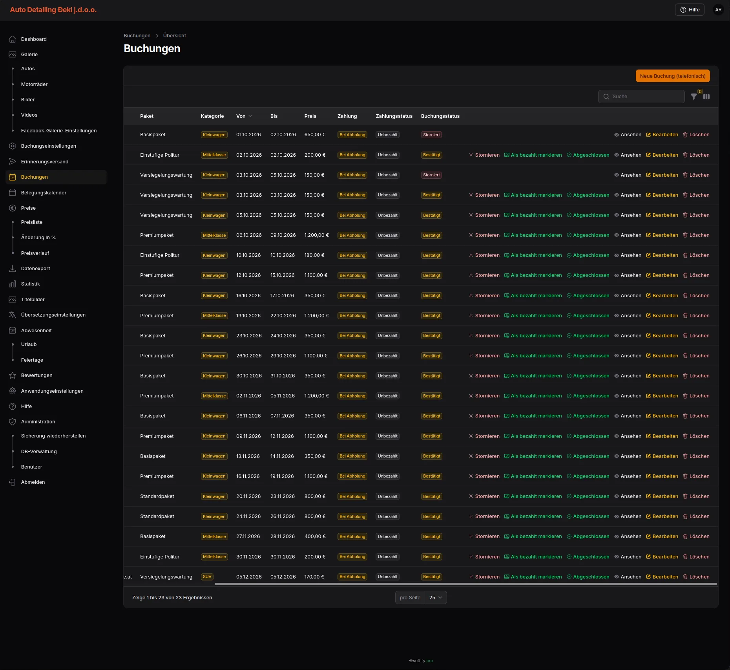Screen dimensions: 730x670
Task: Toggle table columns visibility icon
Action: (x=706, y=97)
